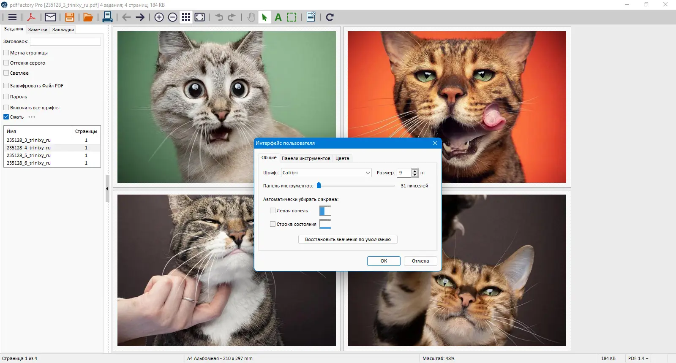Toggle the thumbnail grid view icon
Viewport: 676px width, 363px height.
pyautogui.click(x=186, y=17)
